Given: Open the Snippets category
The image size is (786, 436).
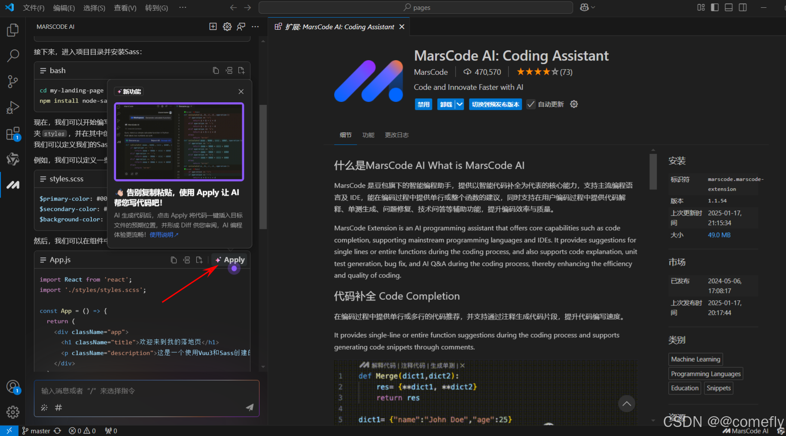Looking at the screenshot, I should (x=719, y=388).
